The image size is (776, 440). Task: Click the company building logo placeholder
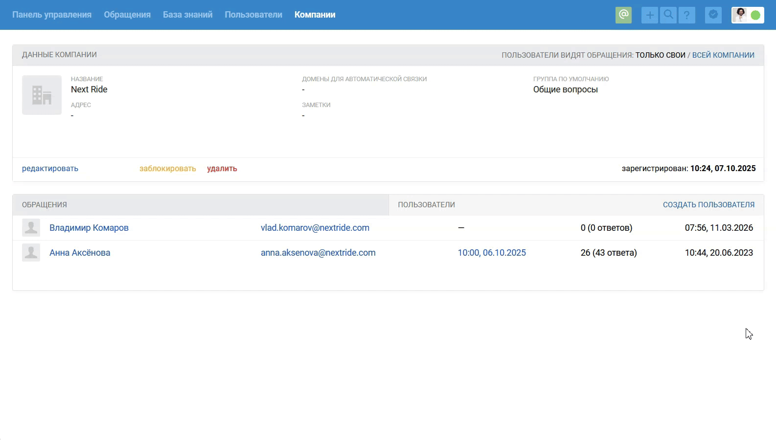coord(42,95)
